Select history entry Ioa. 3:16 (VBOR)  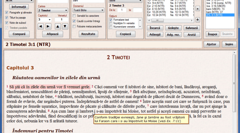pos(216,6)
